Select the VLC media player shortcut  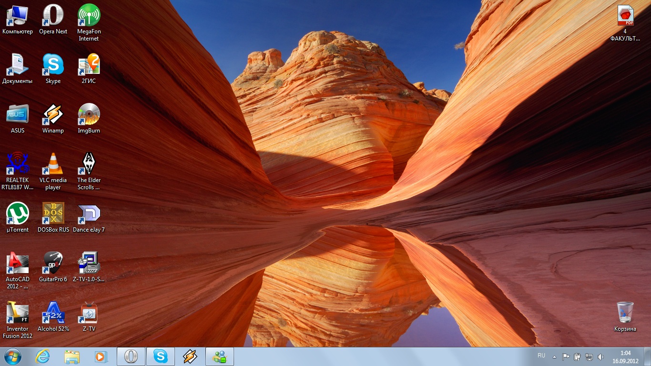click(53, 172)
